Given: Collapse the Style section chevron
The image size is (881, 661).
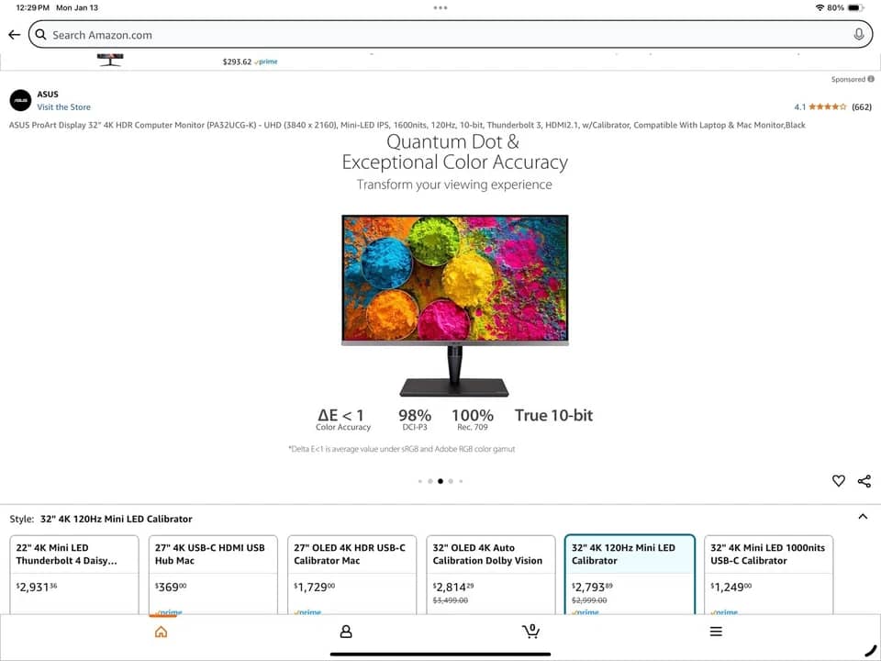Looking at the screenshot, I should point(863,517).
